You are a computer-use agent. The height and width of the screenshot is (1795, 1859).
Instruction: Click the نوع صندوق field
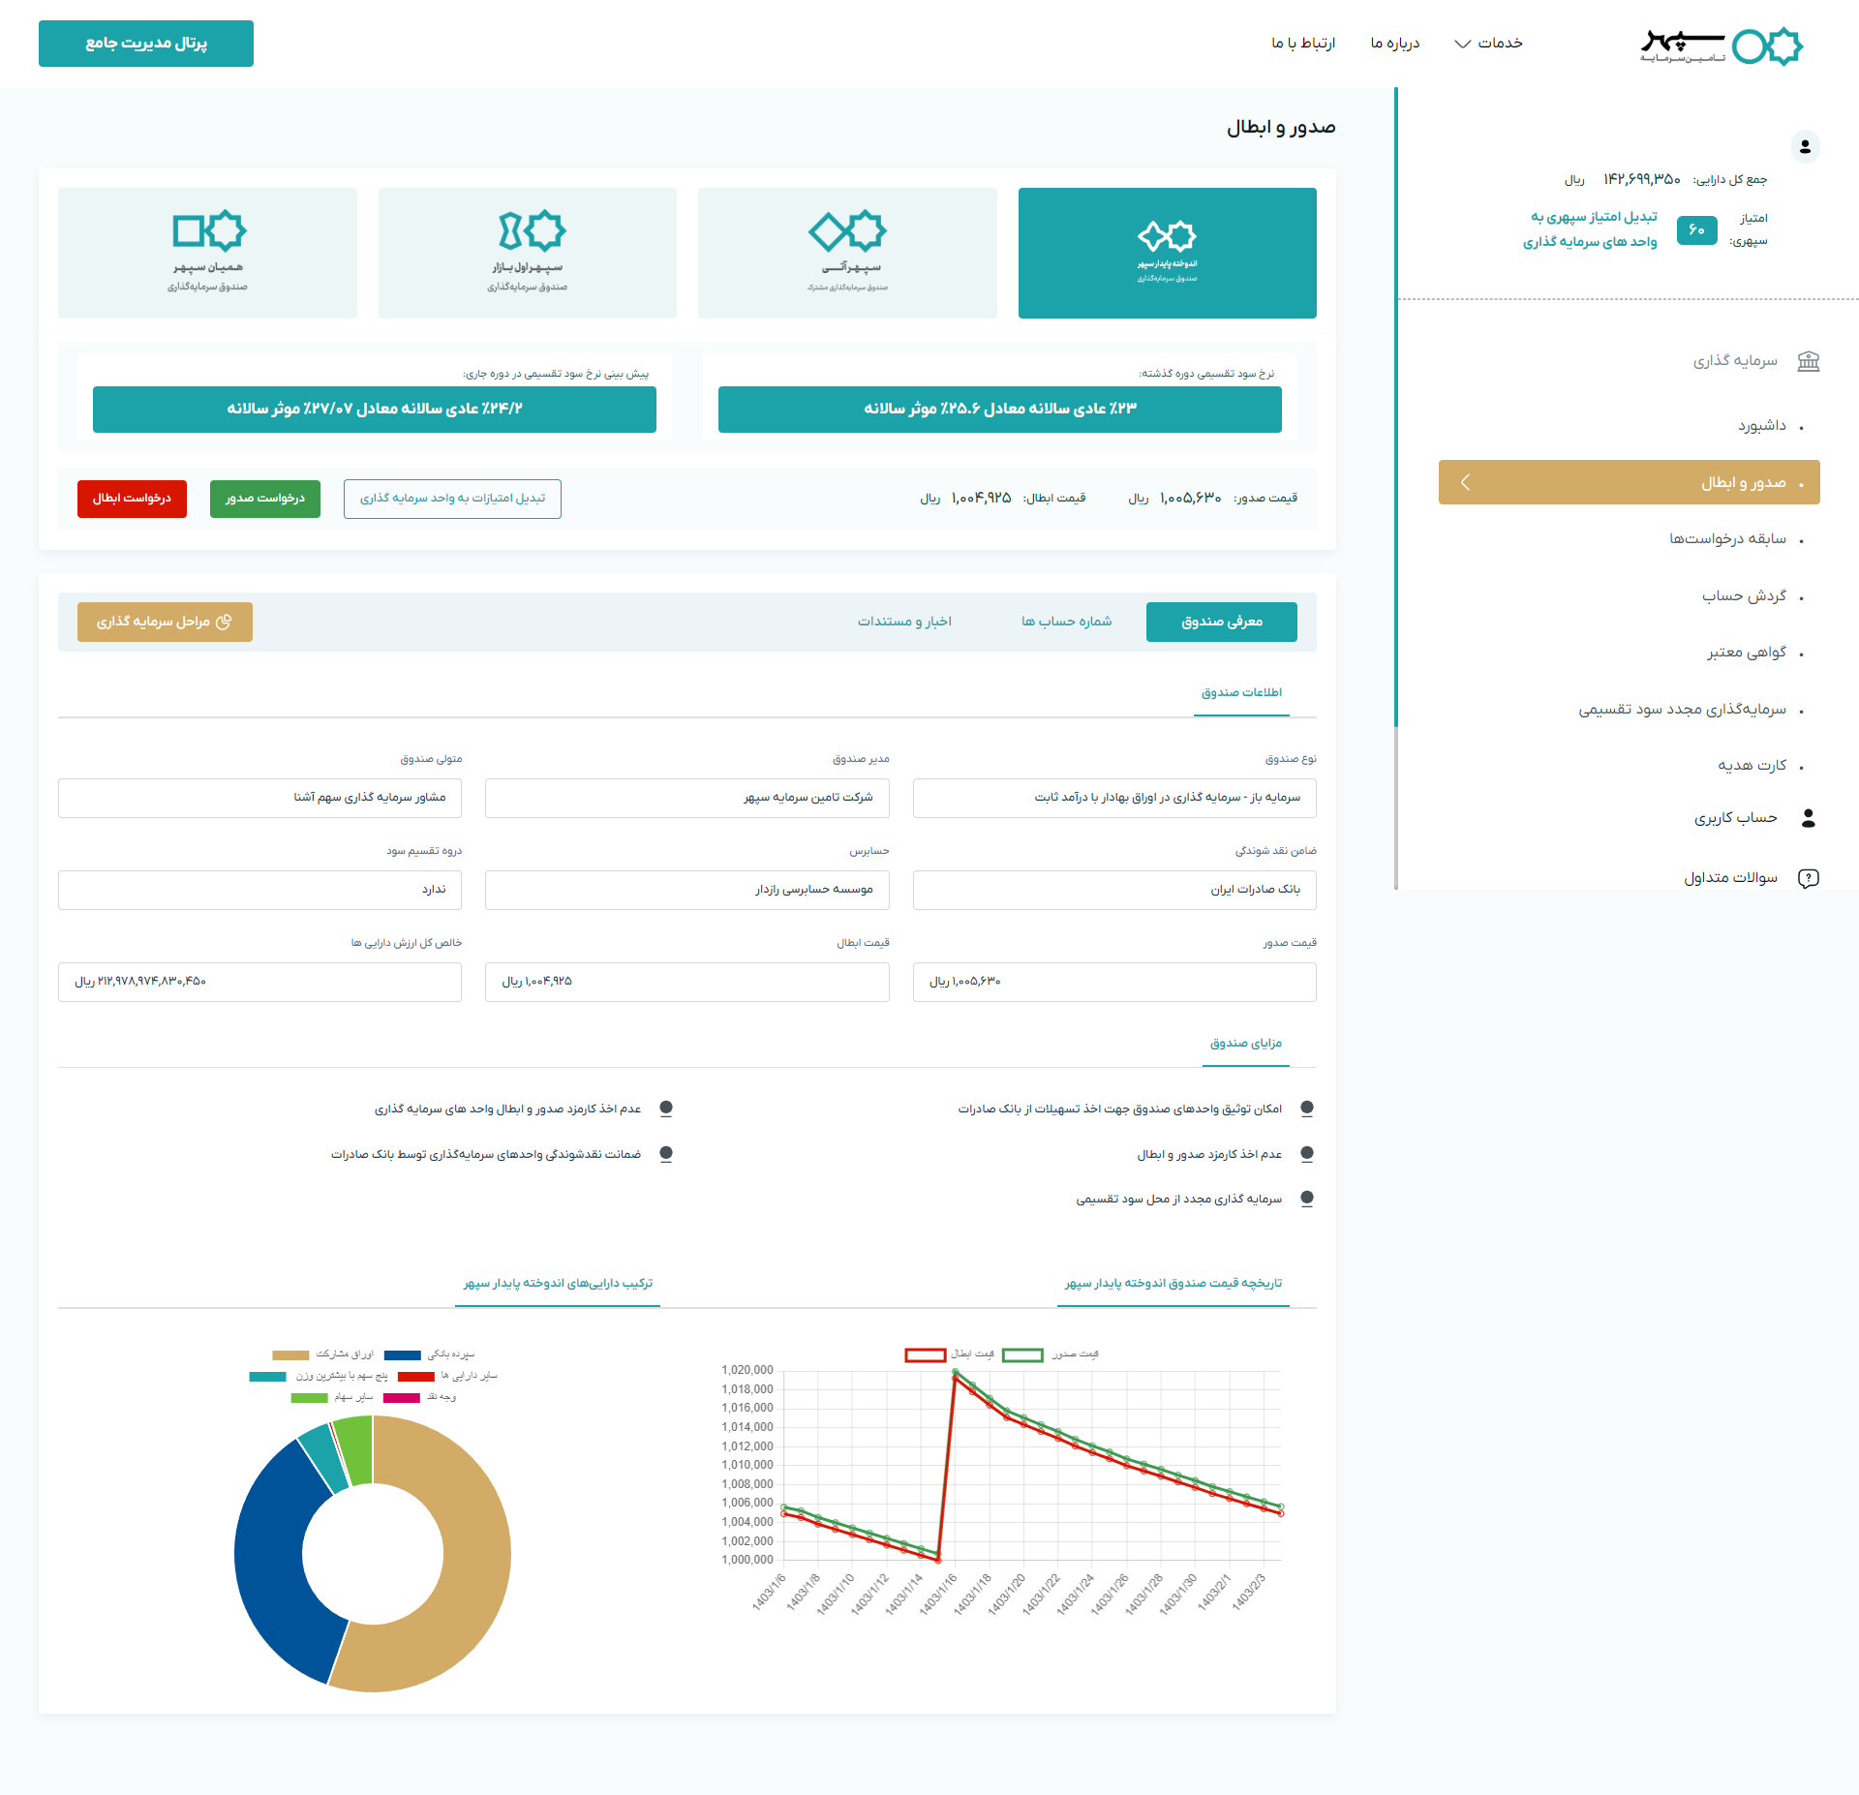coord(1114,798)
